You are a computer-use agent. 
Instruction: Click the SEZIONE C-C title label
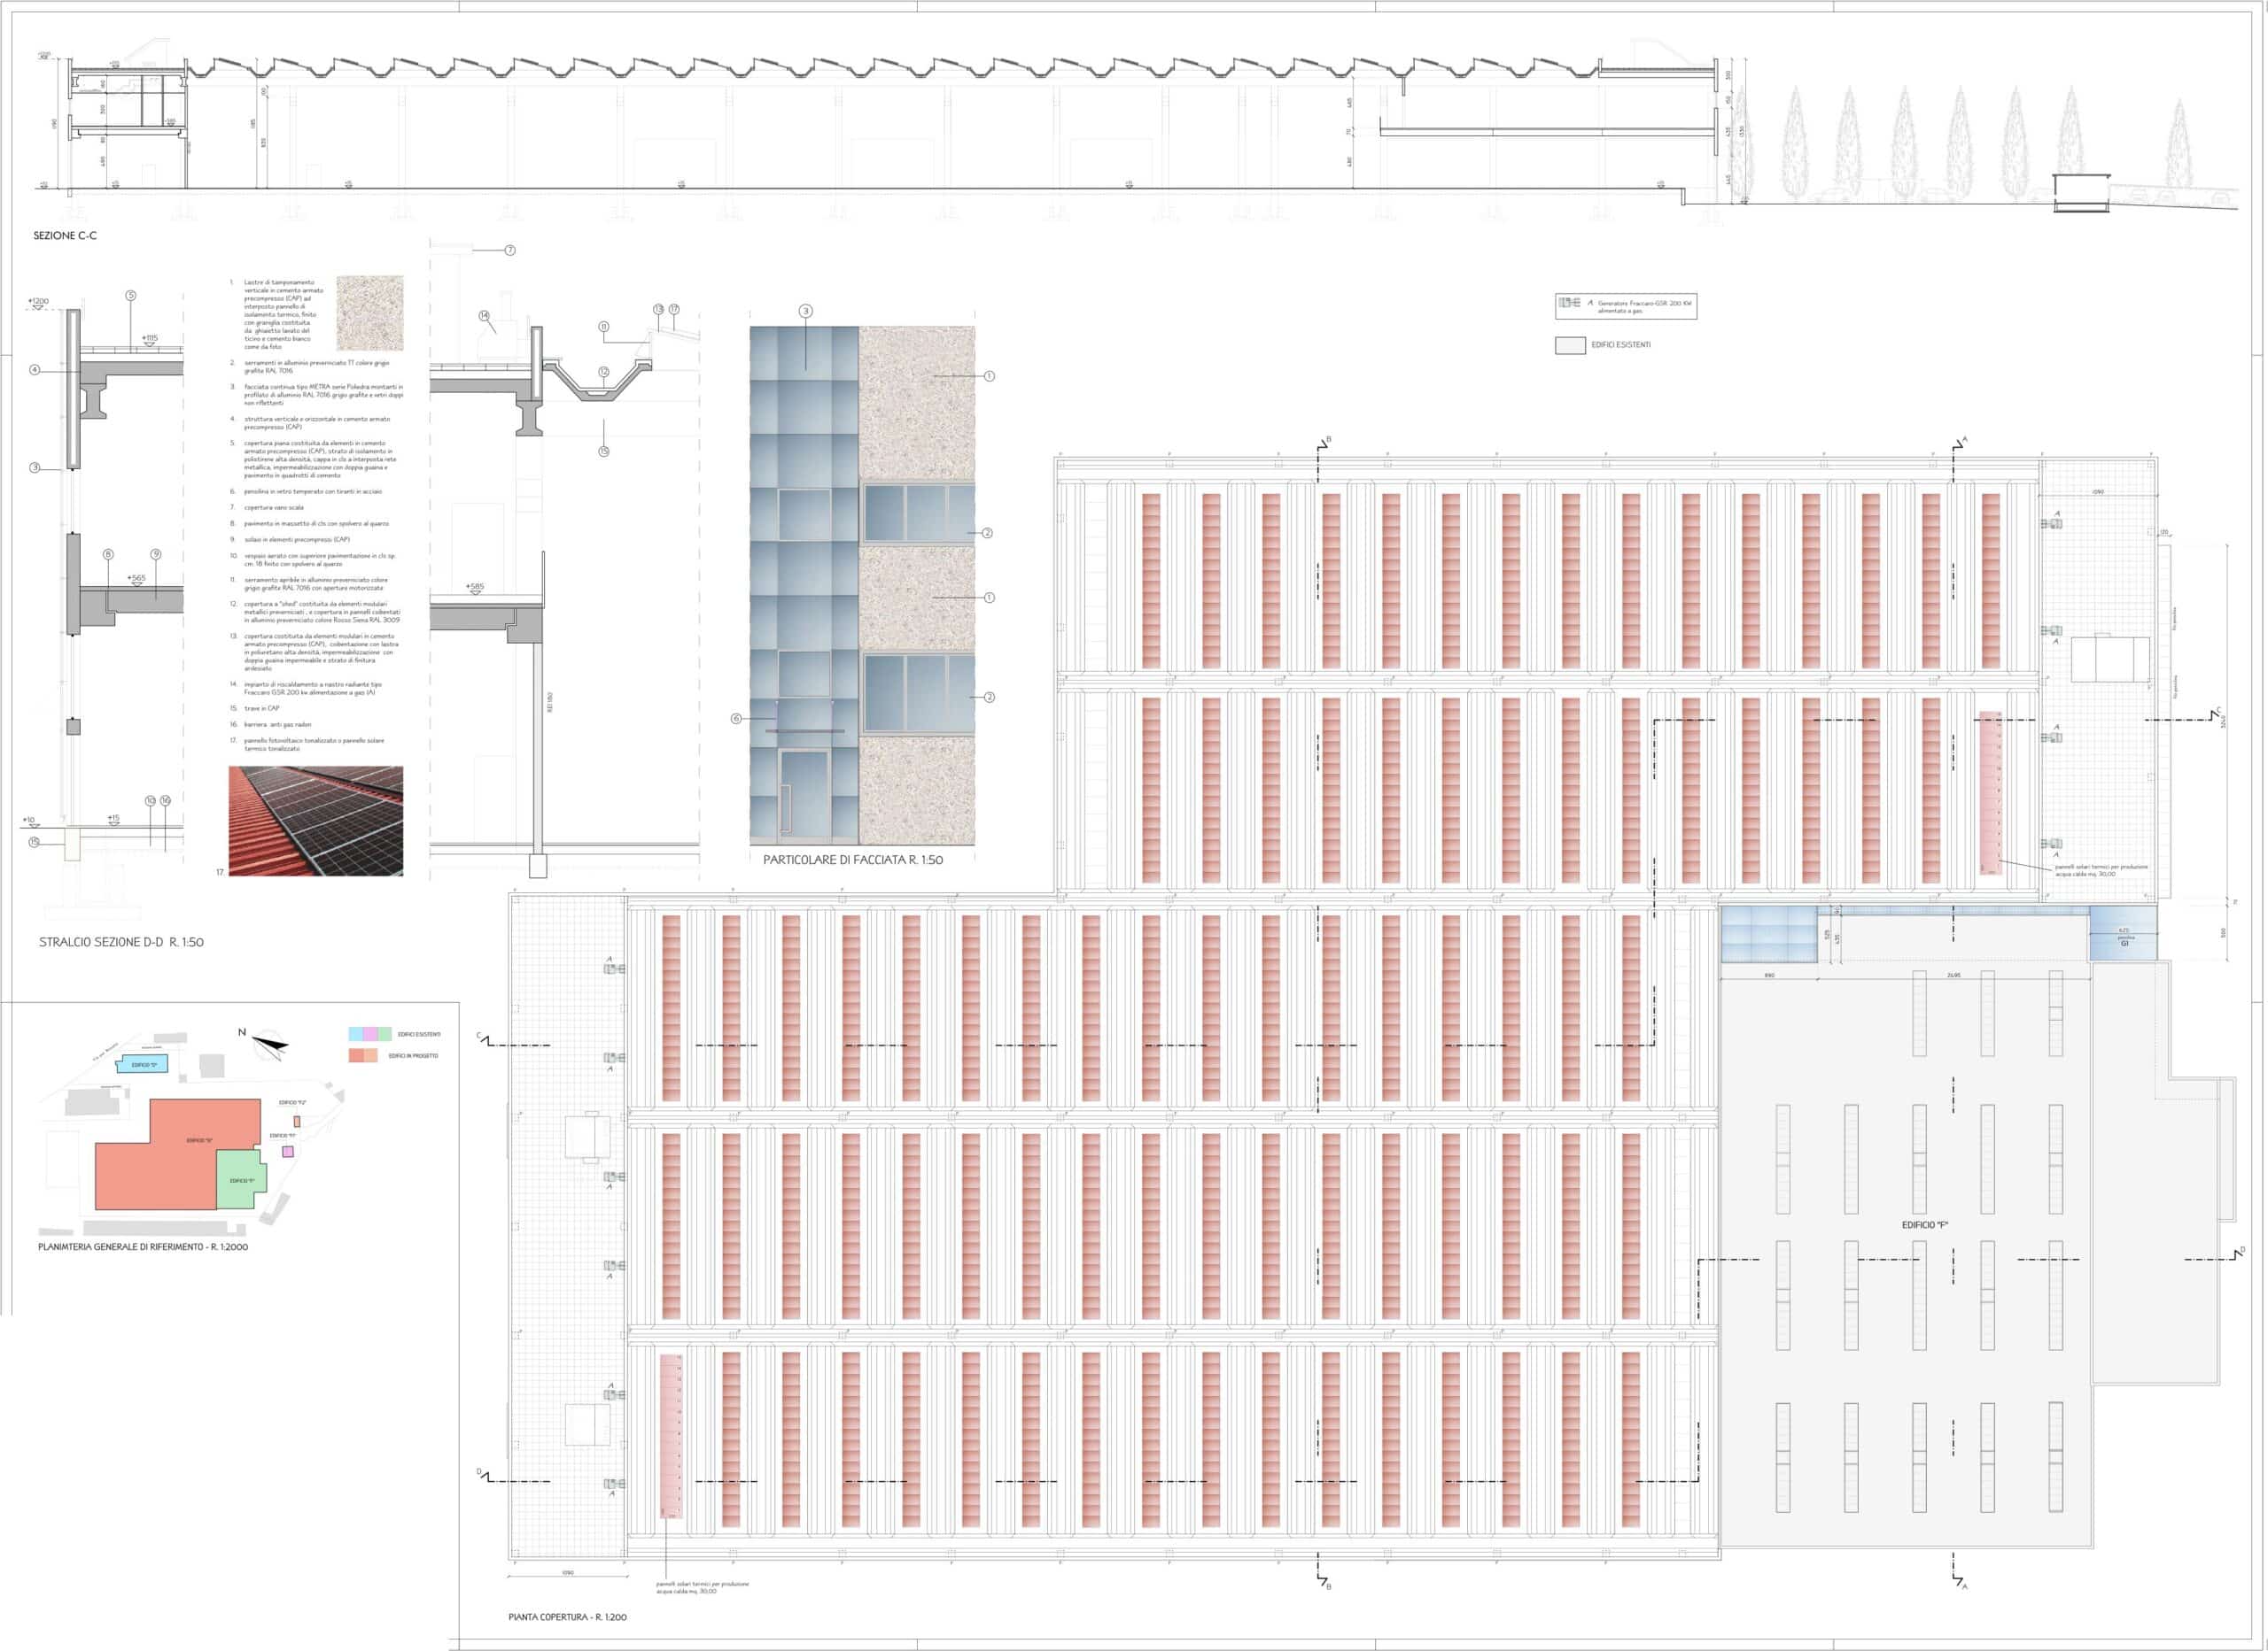tap(65, 235)
